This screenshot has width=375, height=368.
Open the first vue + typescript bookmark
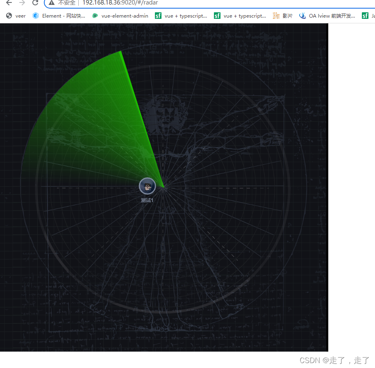pyautogui.click(x=181, y=16)
